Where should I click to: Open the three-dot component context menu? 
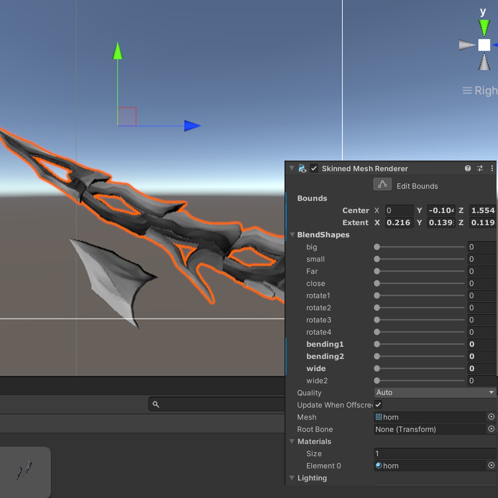pos(492,168)
